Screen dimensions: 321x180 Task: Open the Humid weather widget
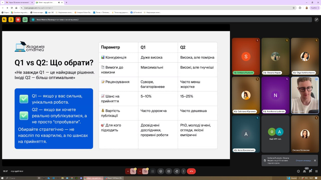[x=292, y=178]
